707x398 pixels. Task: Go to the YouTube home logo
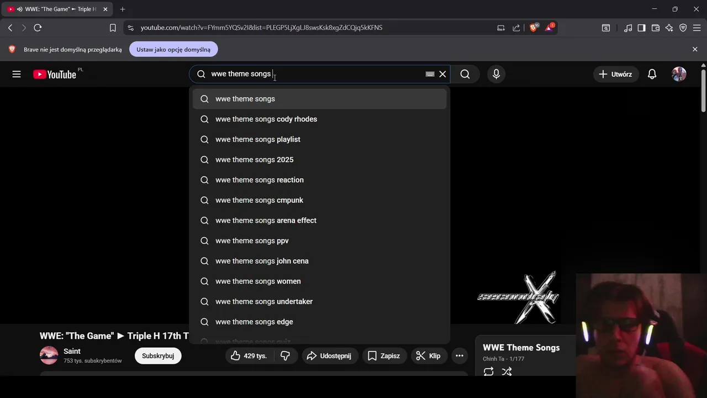(x=55, y=74)
